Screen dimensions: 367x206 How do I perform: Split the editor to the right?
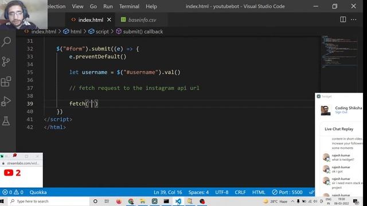tap(343, 19)
